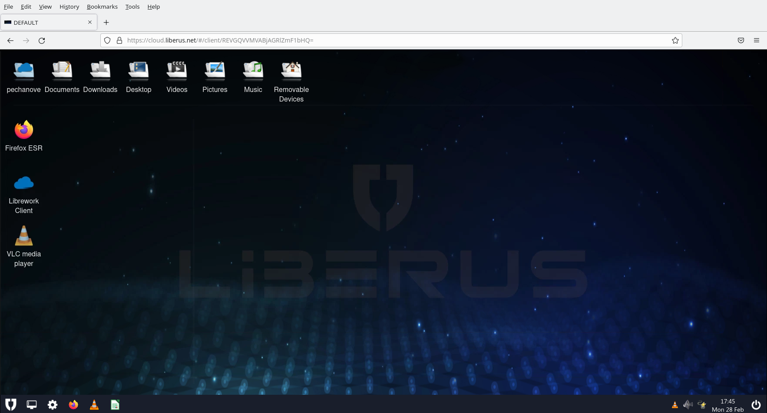Open the File menu
Image resolution: width=767 pixels, height=413 pixels.
pyautogui.click(x=9, y=7)
